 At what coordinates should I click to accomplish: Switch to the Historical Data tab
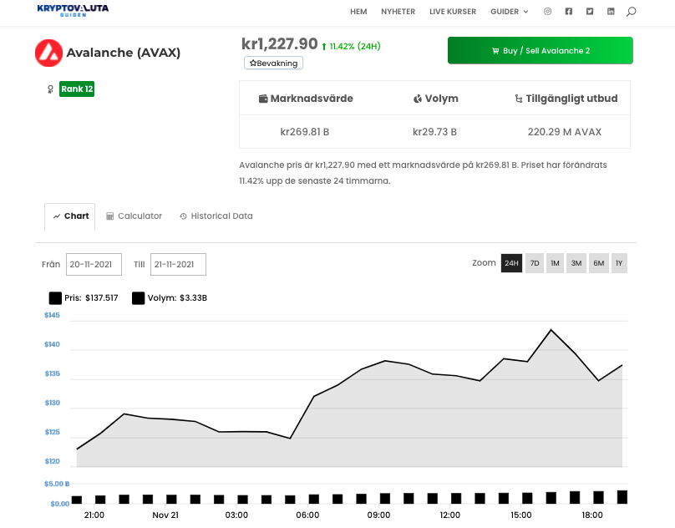[216, 216]
